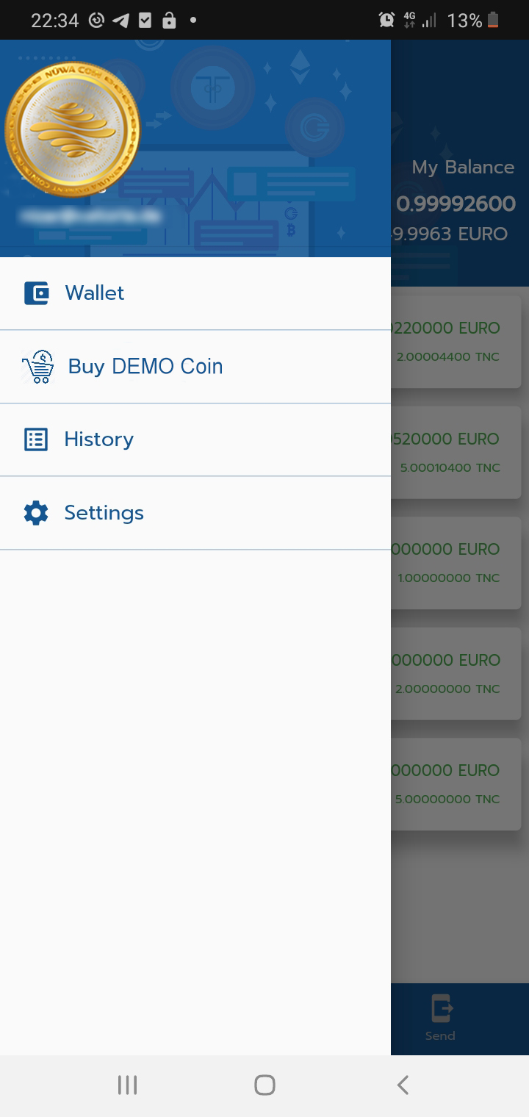Tap the History list icon
Viewport: 529px width, 1117px height.
(x=36, y=439)
